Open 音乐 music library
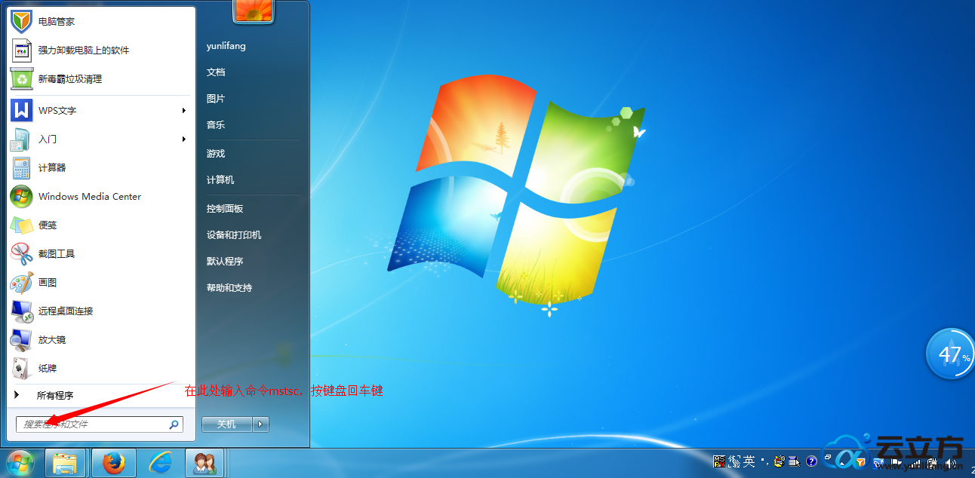975x478 pixels. (216, 124)
